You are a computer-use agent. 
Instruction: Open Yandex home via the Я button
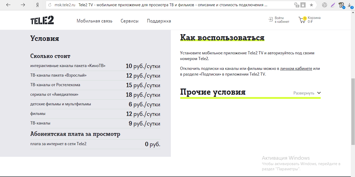click(x=37, y=5)
